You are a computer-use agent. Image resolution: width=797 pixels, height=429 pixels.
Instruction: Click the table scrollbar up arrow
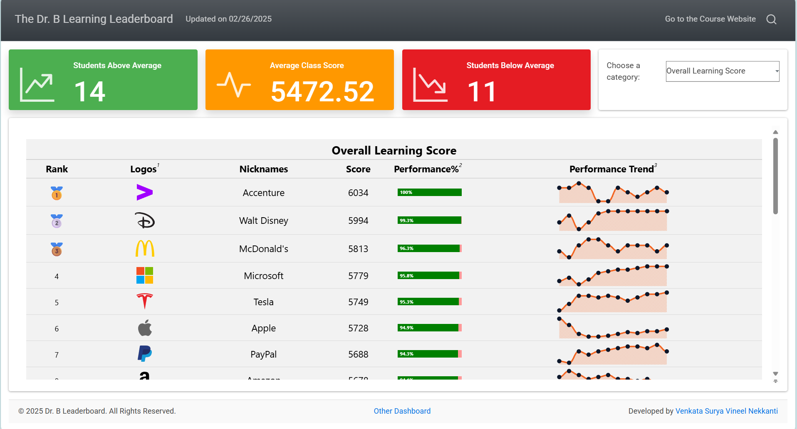[775, 132]
